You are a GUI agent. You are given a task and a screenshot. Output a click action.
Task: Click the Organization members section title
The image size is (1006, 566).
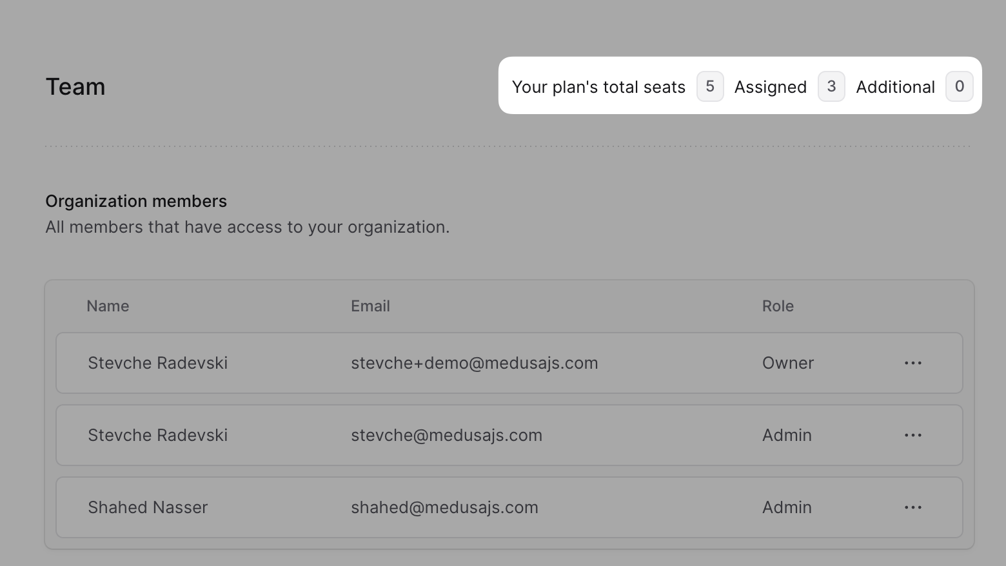point(135,200)
